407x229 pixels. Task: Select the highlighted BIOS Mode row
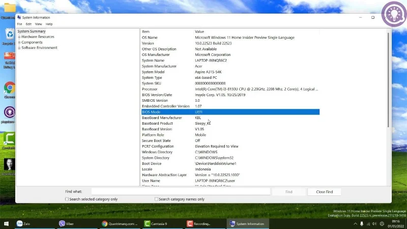tap(230, 112)
